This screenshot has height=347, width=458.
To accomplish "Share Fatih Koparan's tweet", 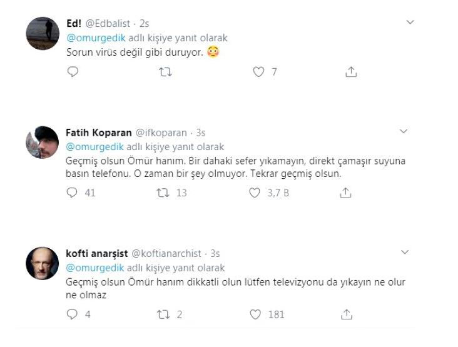I will click(345, 193).
